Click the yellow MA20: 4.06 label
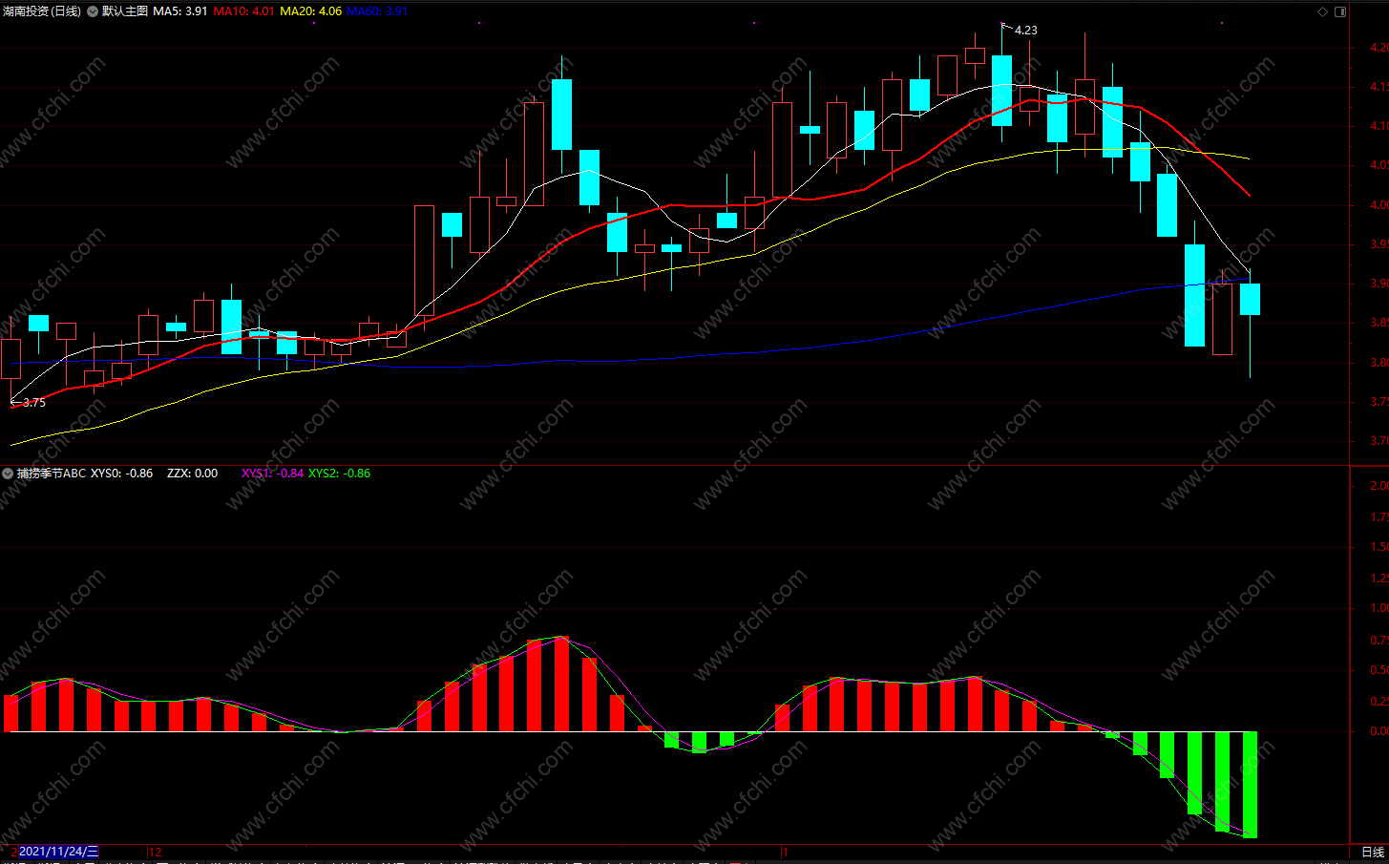1389x864 pixels. 310,11
